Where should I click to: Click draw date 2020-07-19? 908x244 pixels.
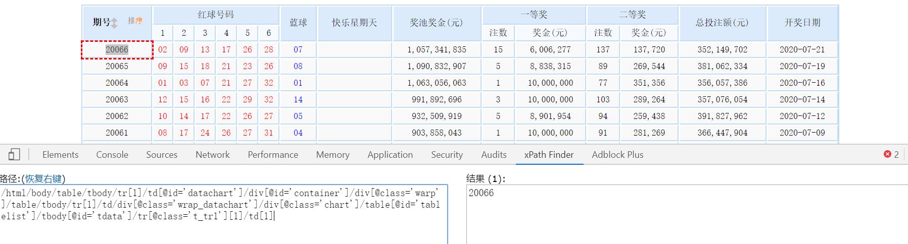coord(802,66)
